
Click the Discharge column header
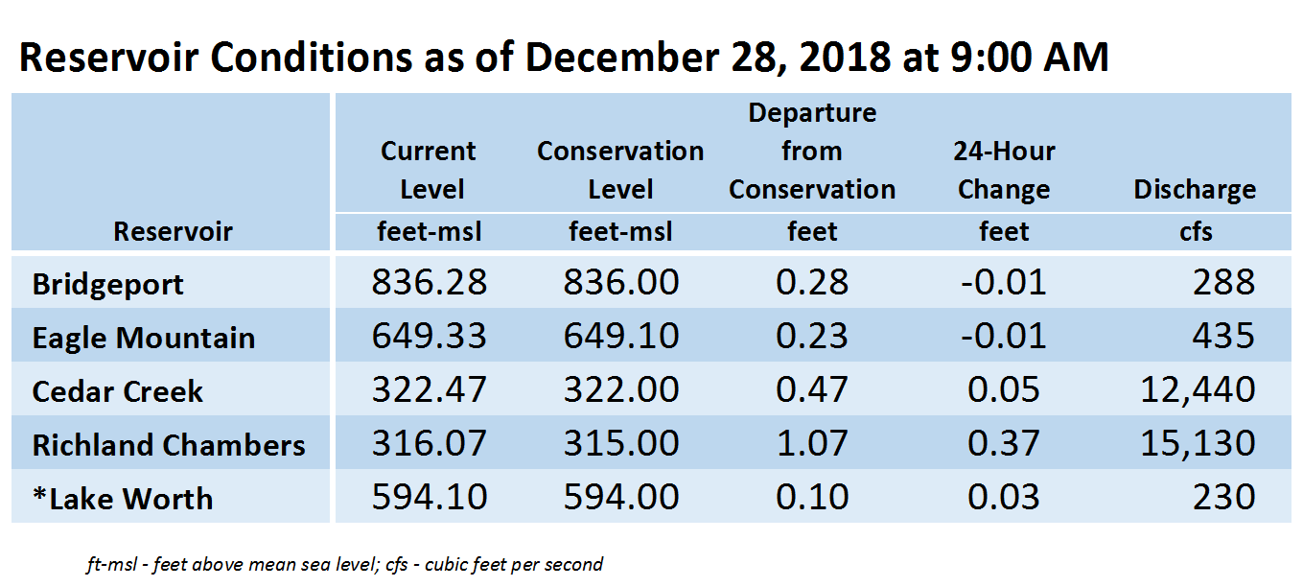click(x=1195, y=189)
